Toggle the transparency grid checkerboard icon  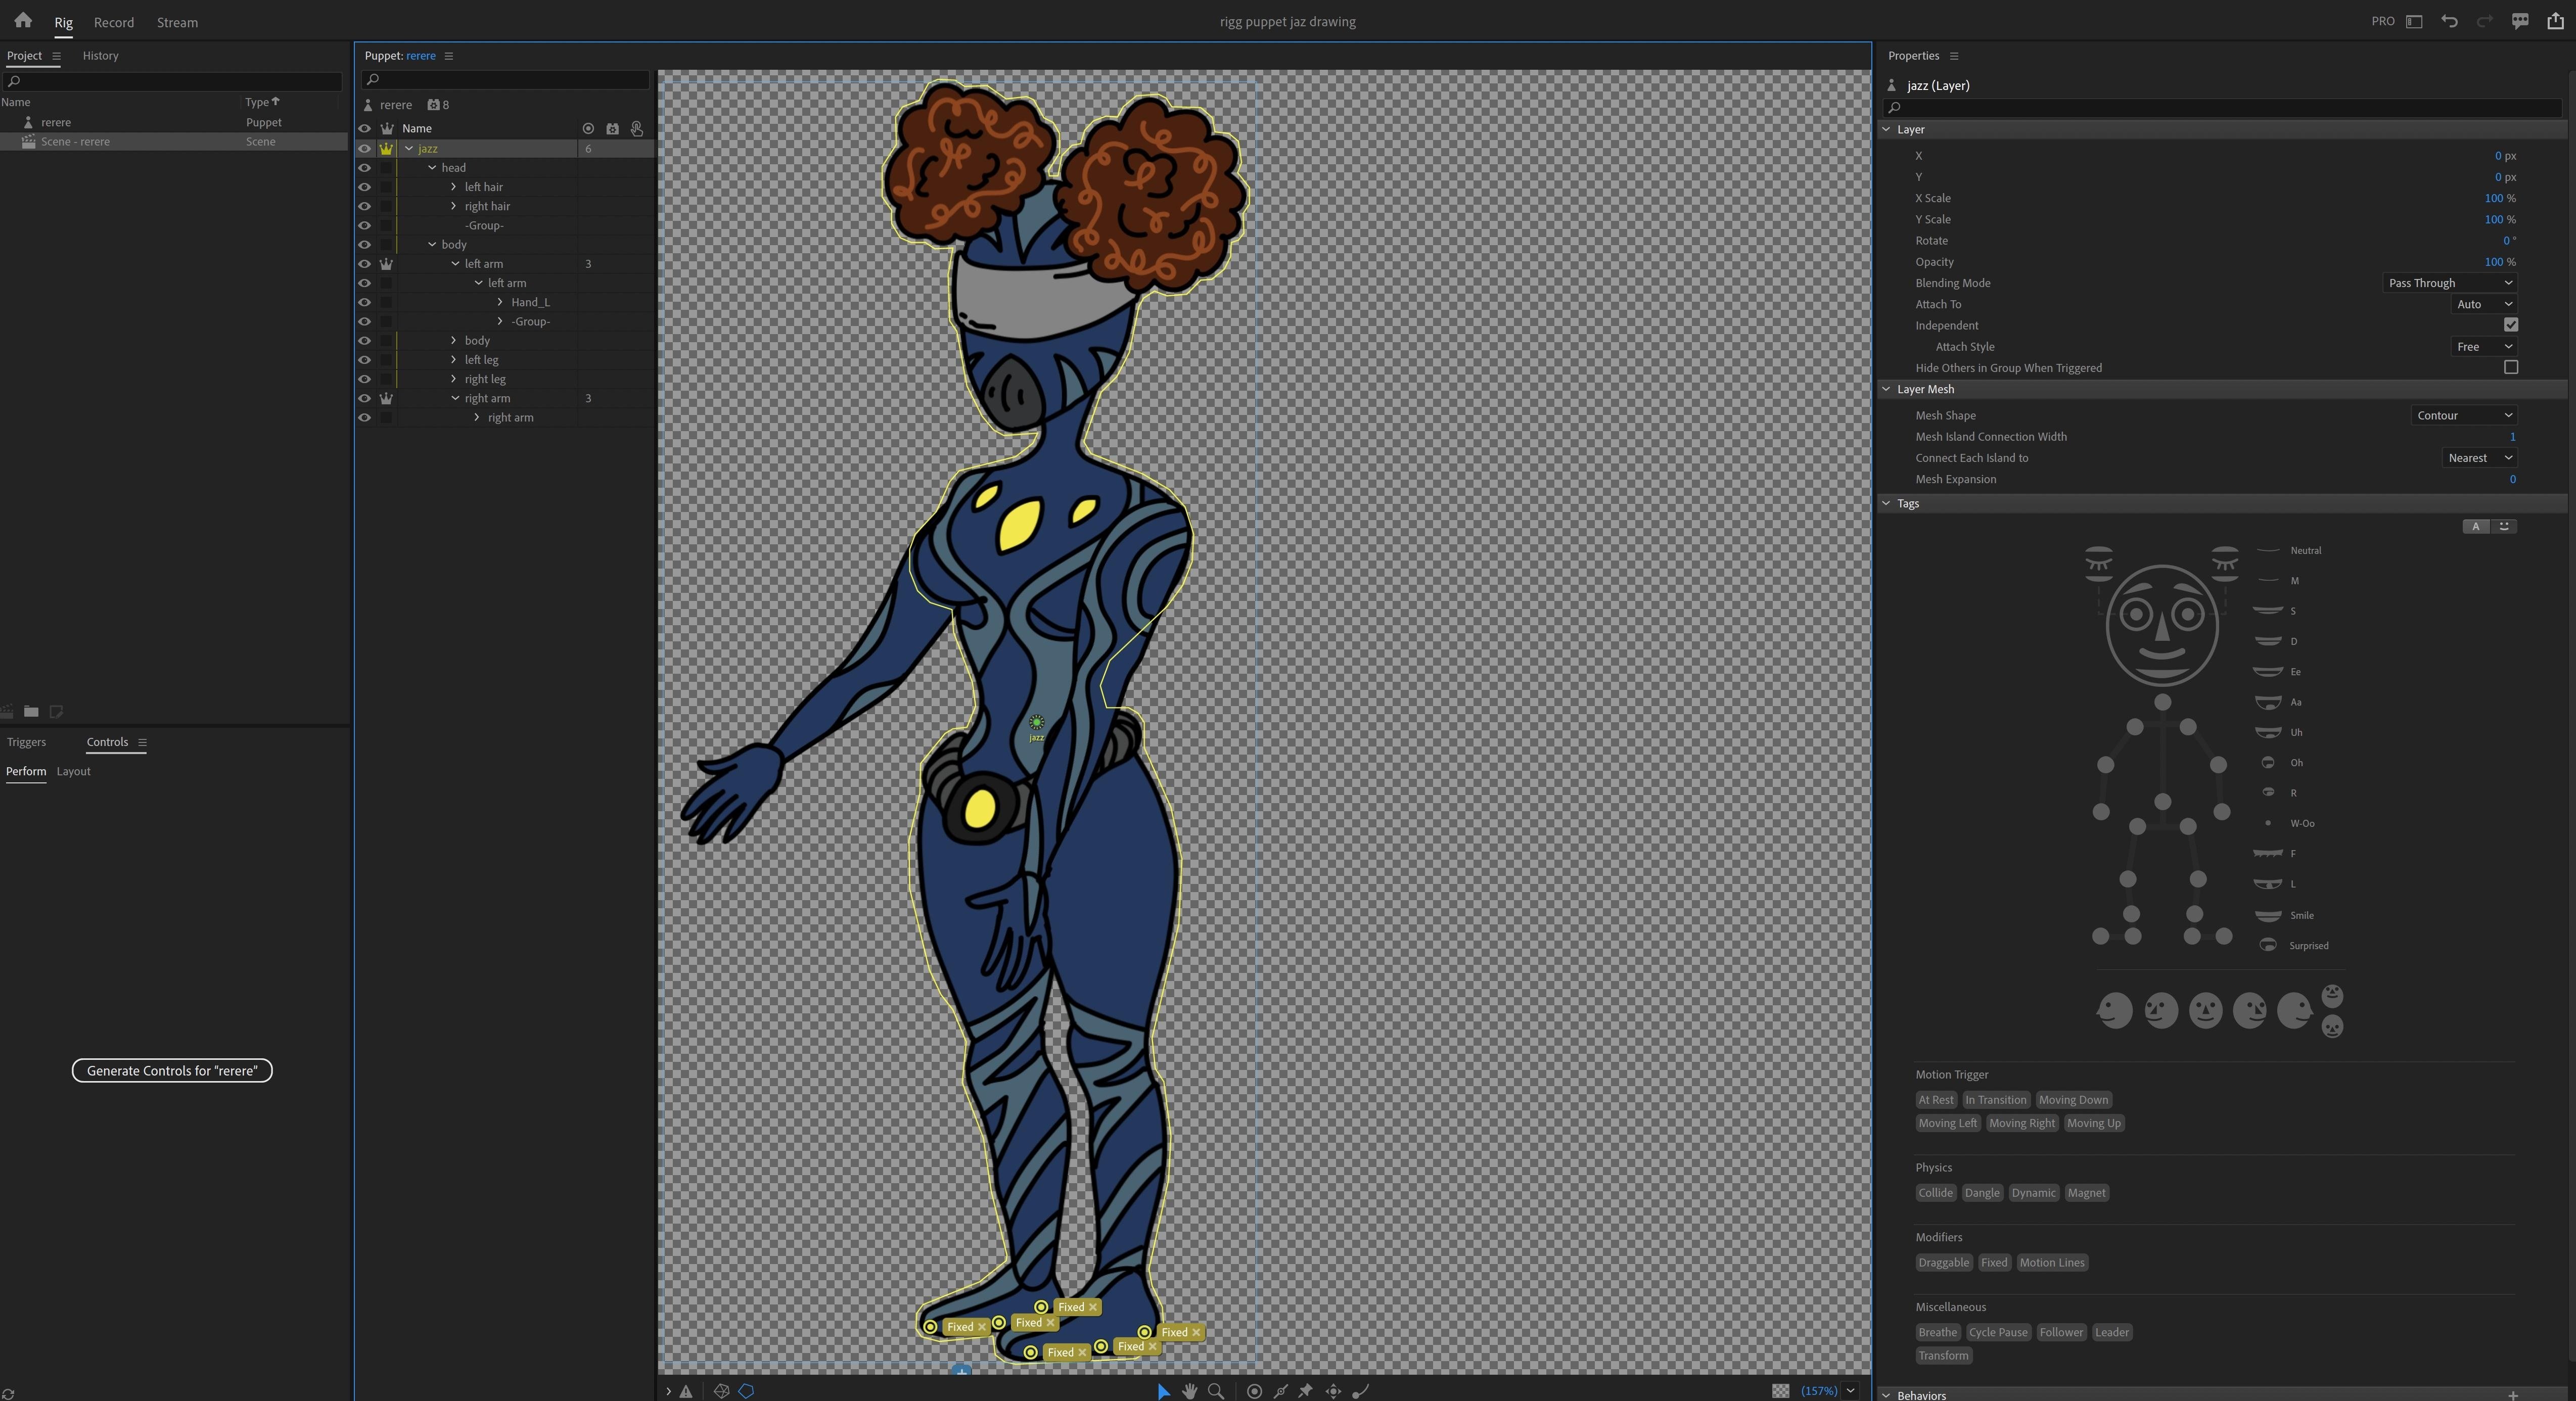tap(1780, 1391)
